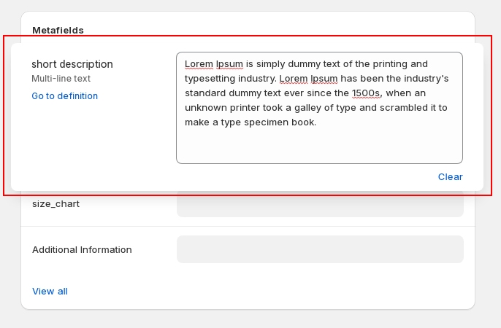Click the size_chart field label
This screenshot has height=328, width=501.
click(56, 204)
